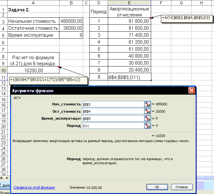Click into the Ост_стоимость input field

(x=113, y=111)
